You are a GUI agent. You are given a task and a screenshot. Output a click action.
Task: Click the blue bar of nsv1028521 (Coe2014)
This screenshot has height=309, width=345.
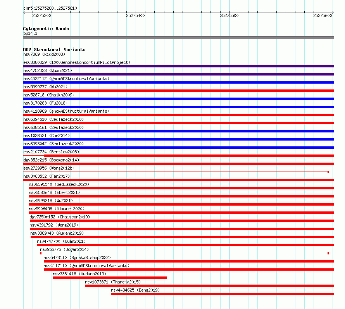(178, 139)
